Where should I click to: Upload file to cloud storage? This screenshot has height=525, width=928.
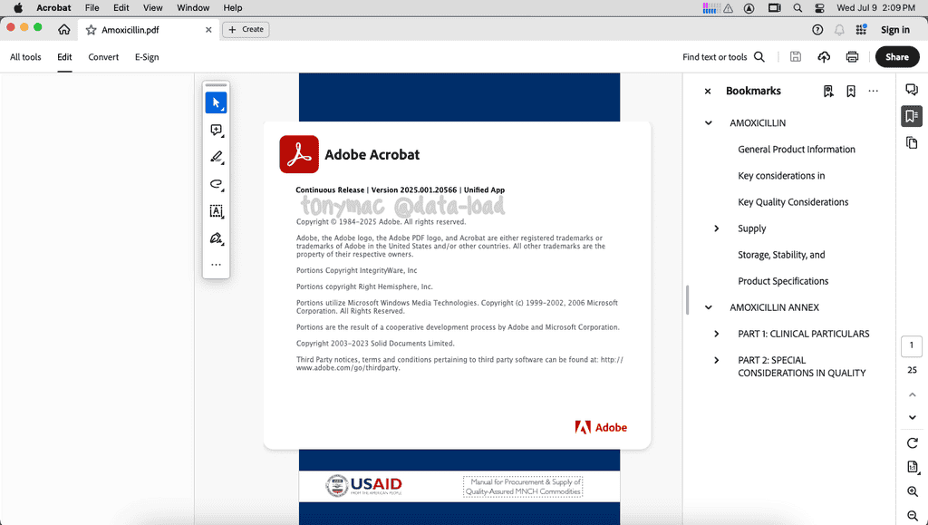click(824, 57)
